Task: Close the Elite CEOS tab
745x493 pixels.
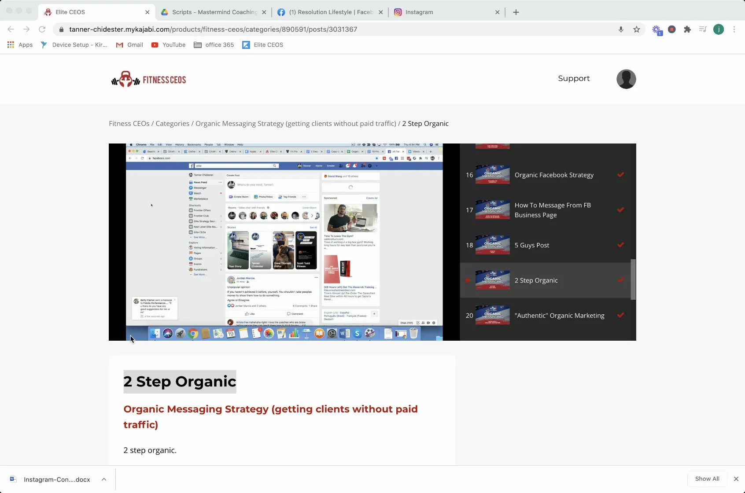Action: (x=148, y=12)
